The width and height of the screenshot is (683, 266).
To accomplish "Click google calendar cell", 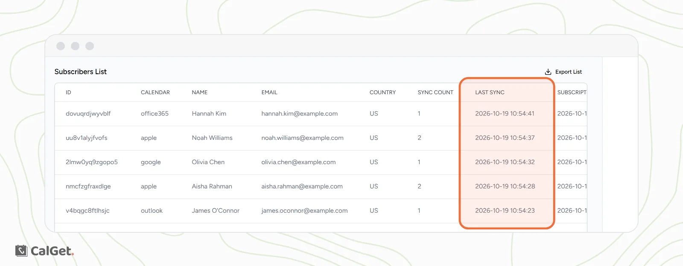I will 151,162.
